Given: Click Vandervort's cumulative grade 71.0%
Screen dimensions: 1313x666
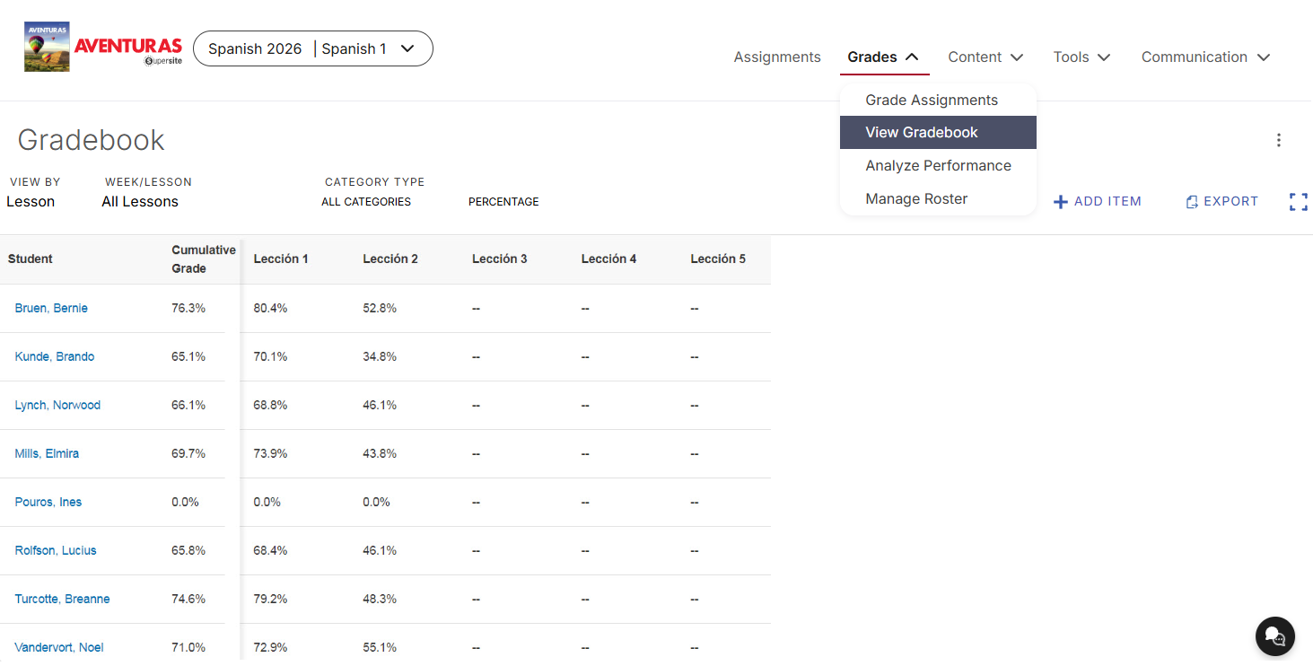Looking at the screenshot, I should 188,647.
